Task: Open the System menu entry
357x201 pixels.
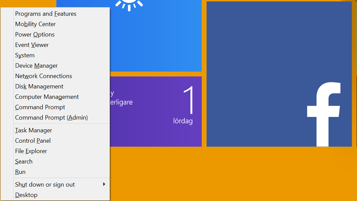Action: 61,55
